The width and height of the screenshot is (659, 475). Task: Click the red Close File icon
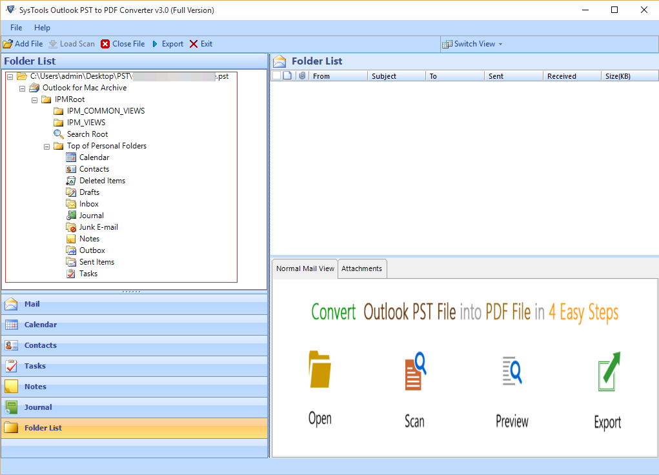tap(105, 44)
